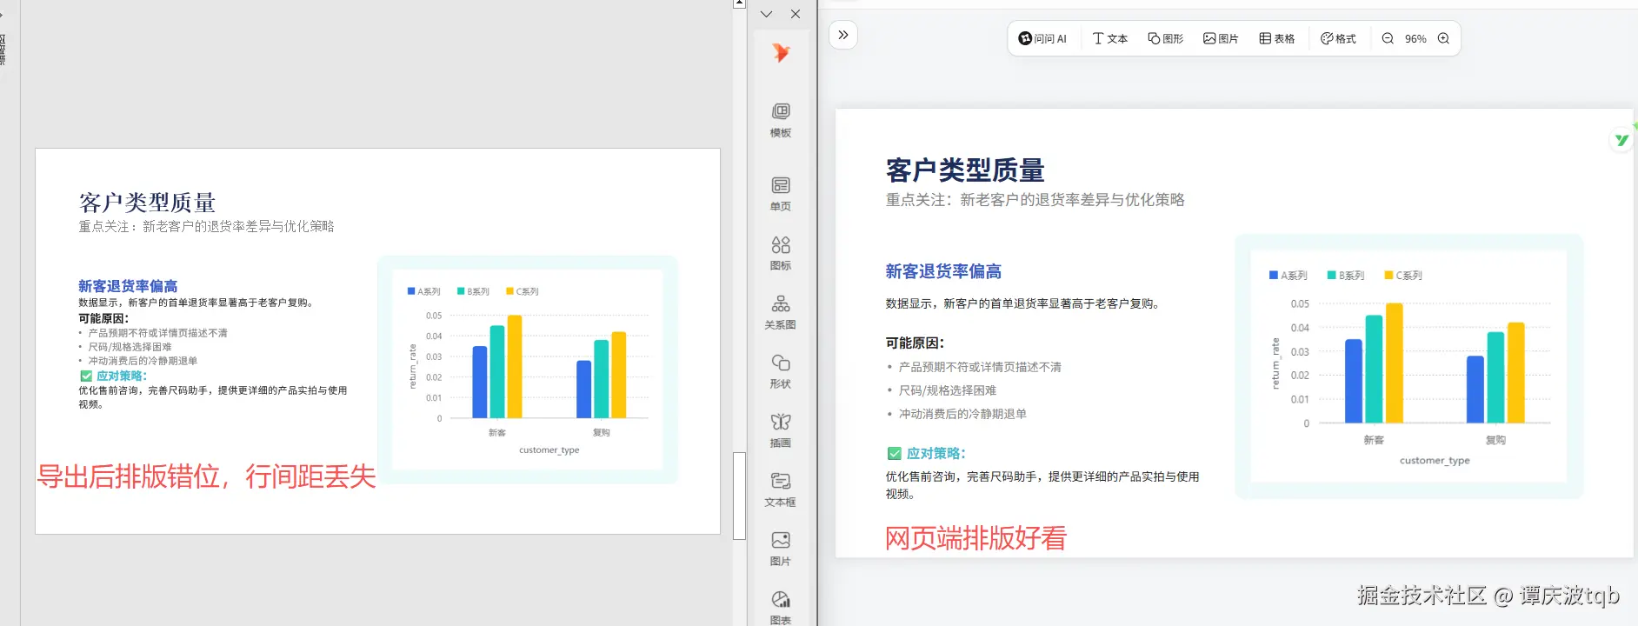Image resolution: width=1638 pixels, height=626 pixels.
Task: Open the 关系图 relationship diagram panel
Action: click(781, 312)
